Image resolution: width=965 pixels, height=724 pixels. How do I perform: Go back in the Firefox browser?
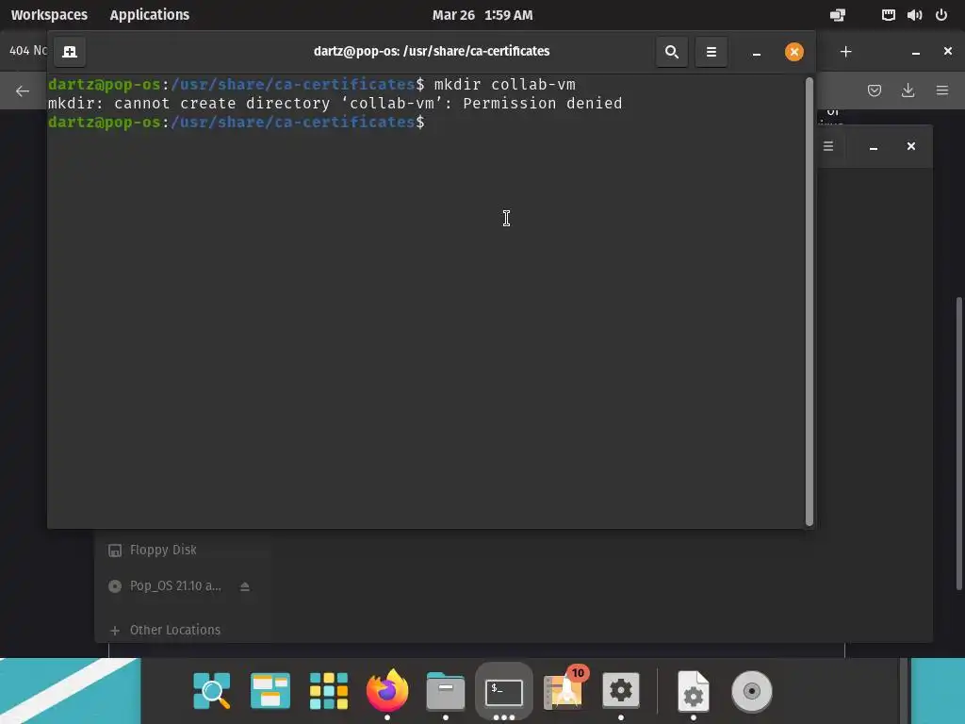(23, 91)
